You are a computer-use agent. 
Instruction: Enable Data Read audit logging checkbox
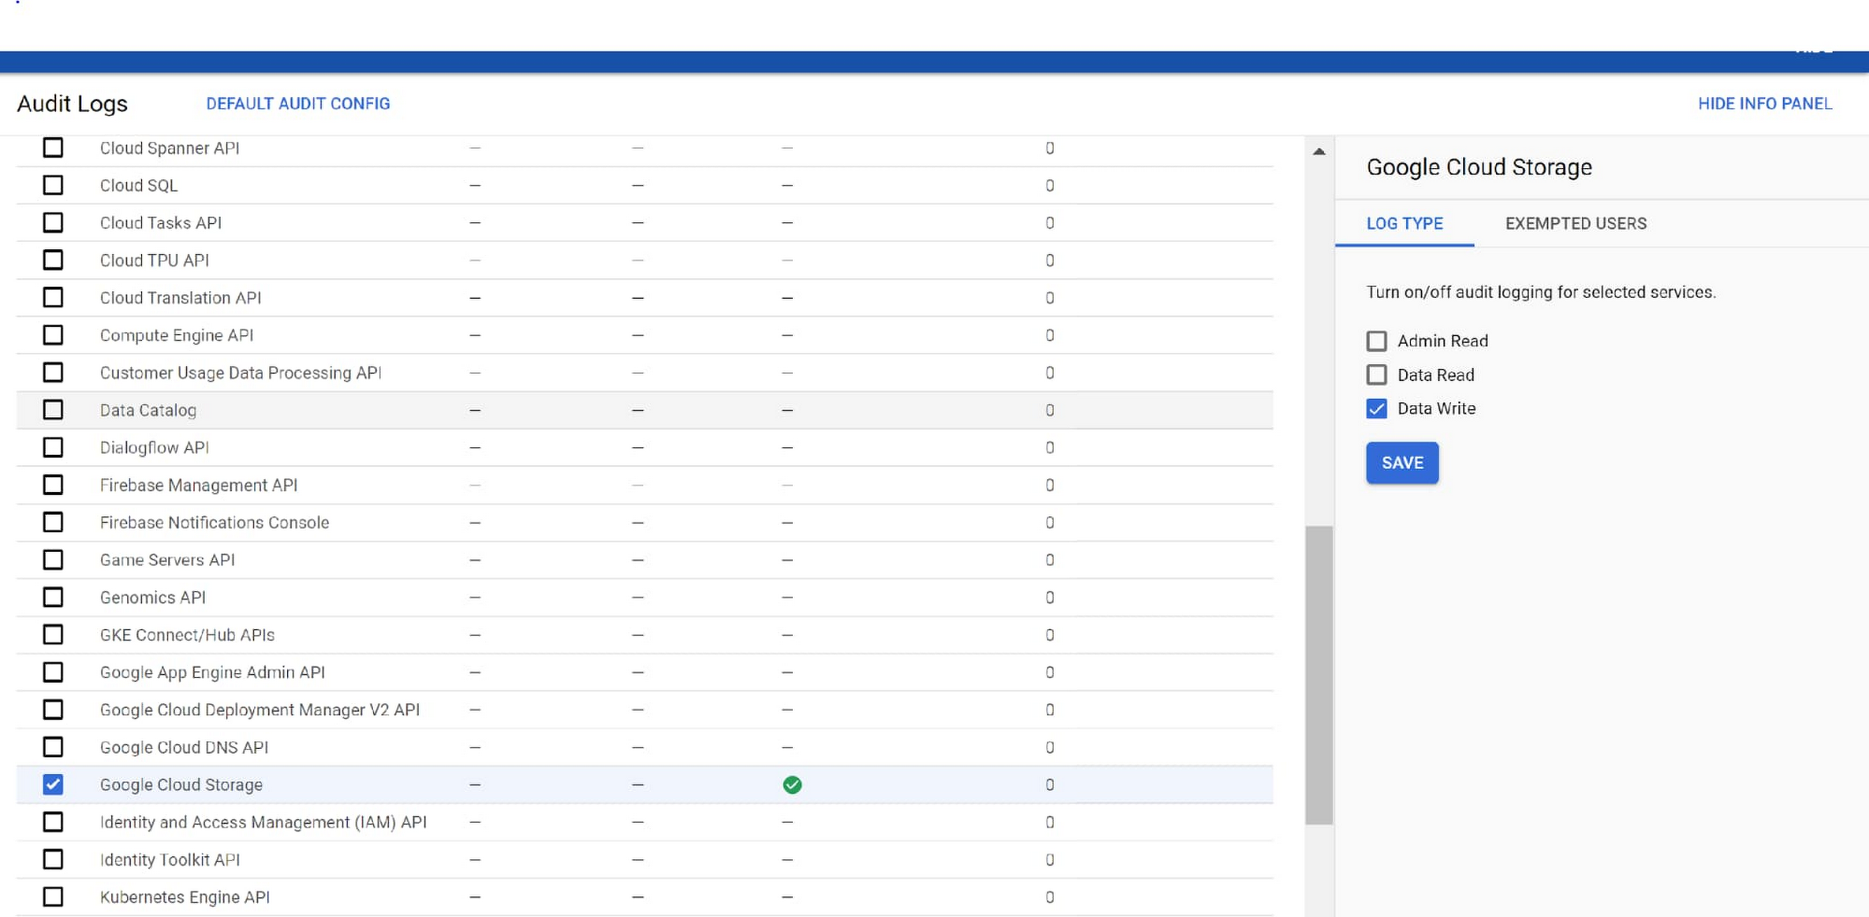click(x=1376, y=374)
